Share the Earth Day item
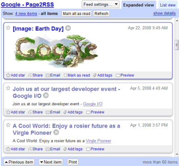 point(35,75)
